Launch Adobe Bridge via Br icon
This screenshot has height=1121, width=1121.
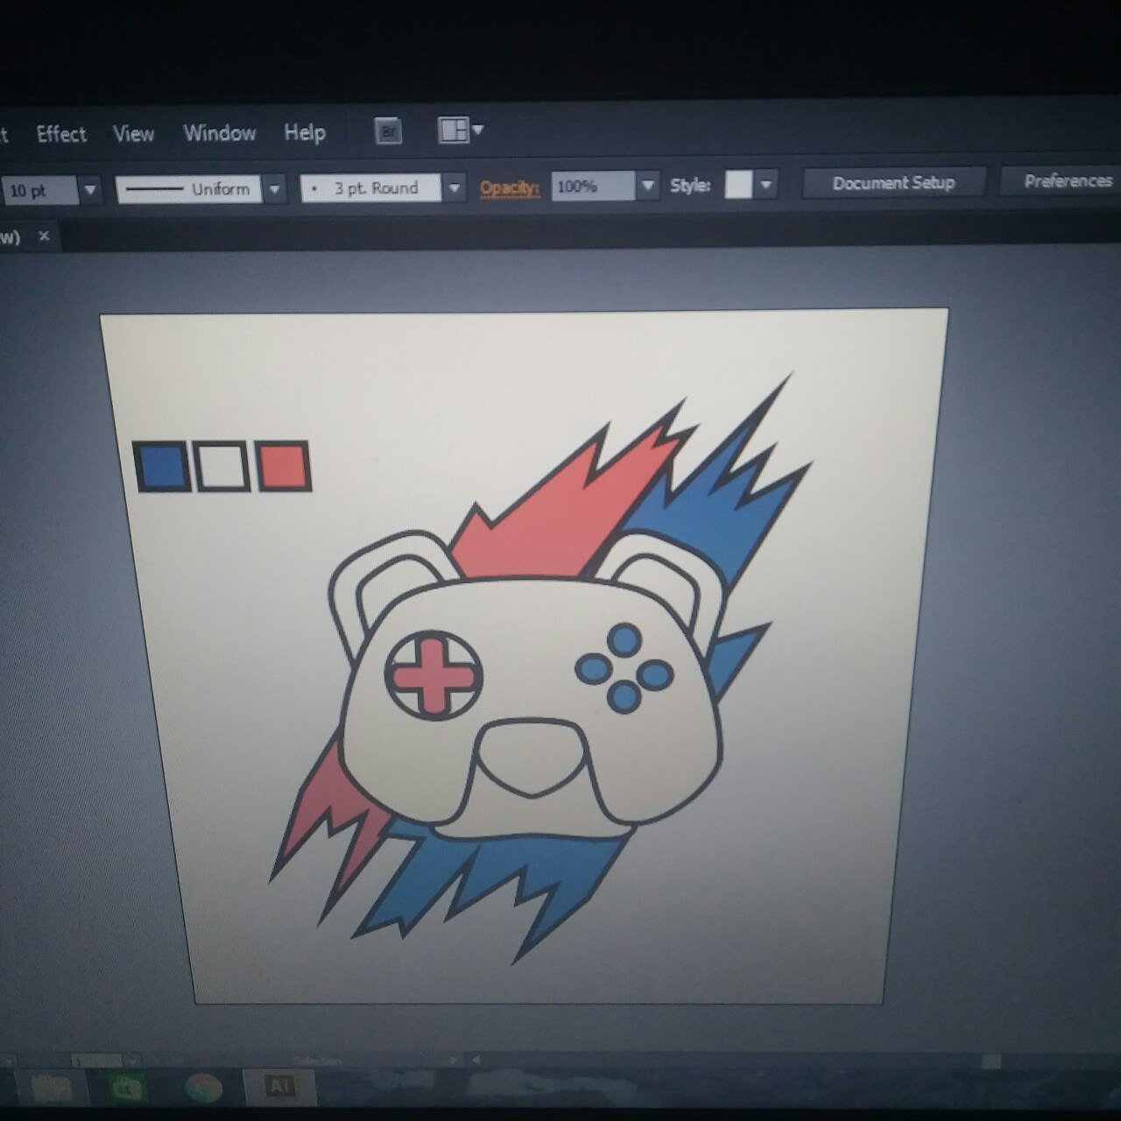coord(388,131)
